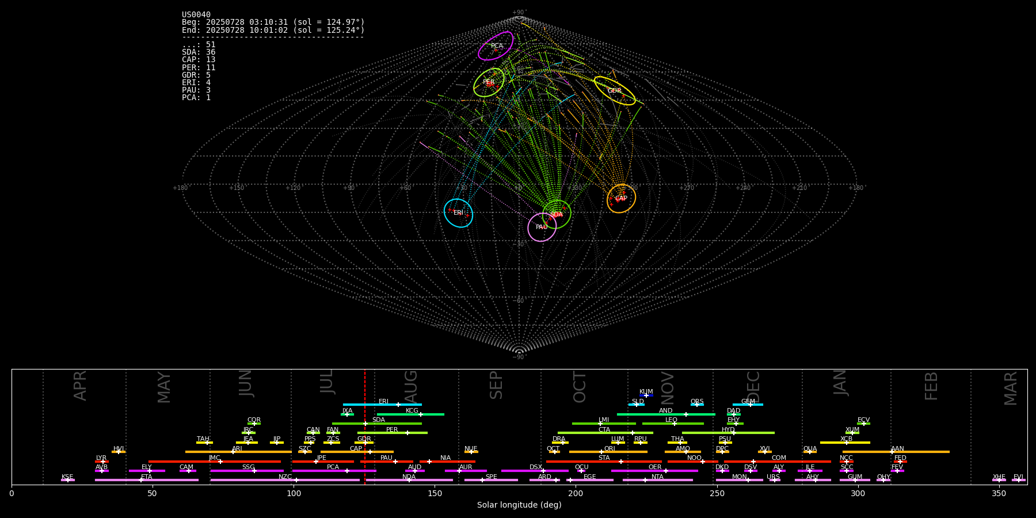
Task: Select the CAP radiant ellipse on sky map
Action: (x=622, y=199)
